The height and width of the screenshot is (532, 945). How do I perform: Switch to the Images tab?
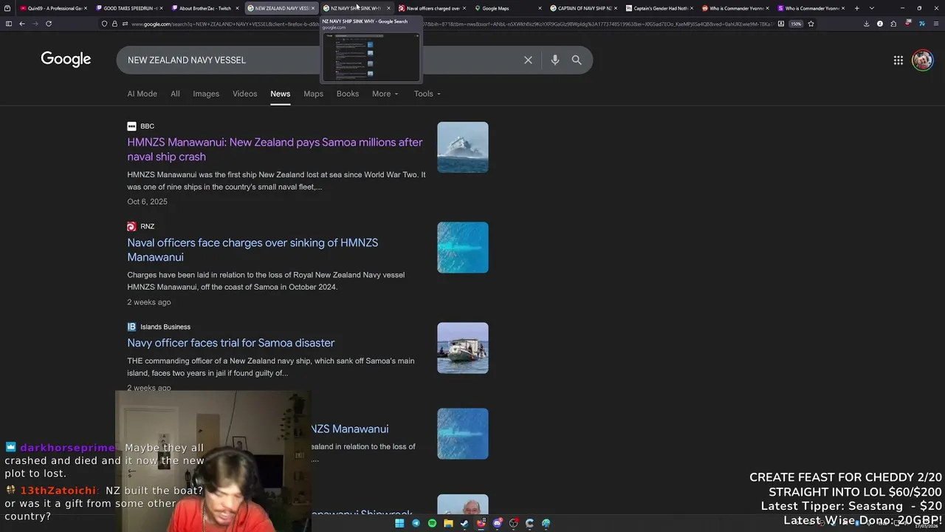click(x=206, y=94)
